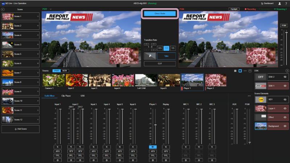This screenshot has height=163, width=290.
Task: Toggle AFV on Input 1 channel
Action: coord(58,151)
